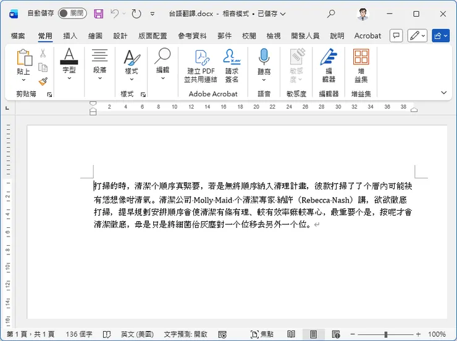Click the right indent ruler marker

tap(414, 110)
